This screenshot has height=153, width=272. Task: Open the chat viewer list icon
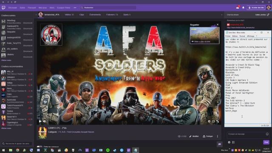(x=233, y=142)
